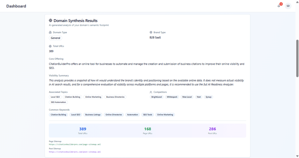Image resolution: width=299 pixels, height=158 pixels.
Task: Click the SD user avatar
Action: coord(288,6)
